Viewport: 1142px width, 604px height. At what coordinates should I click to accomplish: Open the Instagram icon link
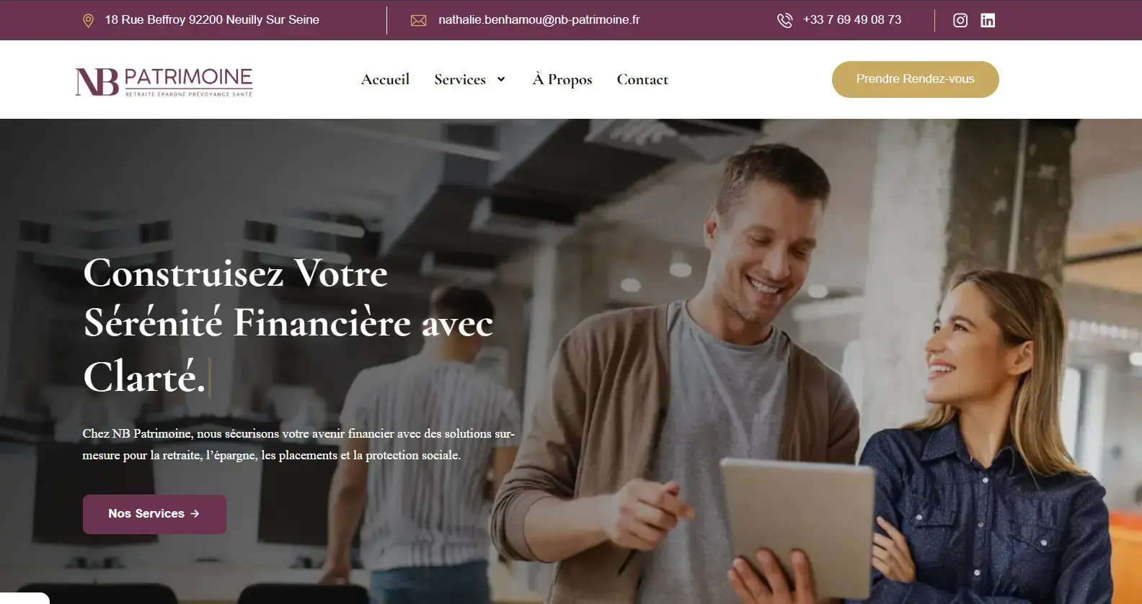(x=960, y=20)
